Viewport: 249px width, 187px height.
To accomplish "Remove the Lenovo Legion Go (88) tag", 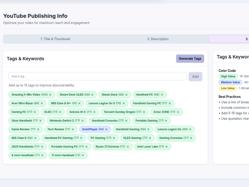I will [190, 129].
